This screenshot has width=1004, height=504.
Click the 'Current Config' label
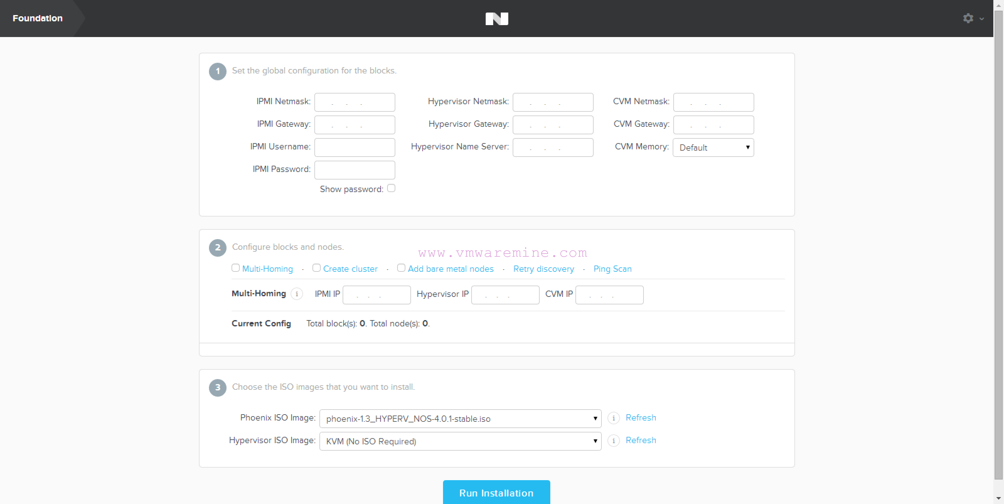tap(261, 324)
